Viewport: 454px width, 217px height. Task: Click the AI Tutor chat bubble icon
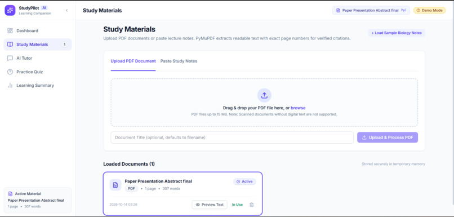pos(10,58)
